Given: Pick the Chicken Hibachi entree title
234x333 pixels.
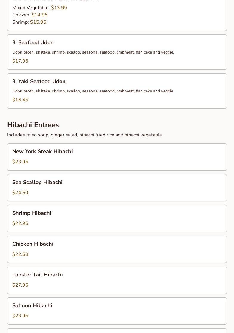Looking at the screenshot, I should [33, 244].
